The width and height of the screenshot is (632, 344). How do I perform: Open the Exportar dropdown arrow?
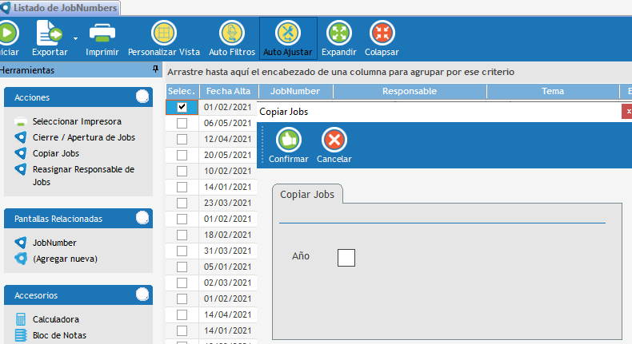coord(75,38)
